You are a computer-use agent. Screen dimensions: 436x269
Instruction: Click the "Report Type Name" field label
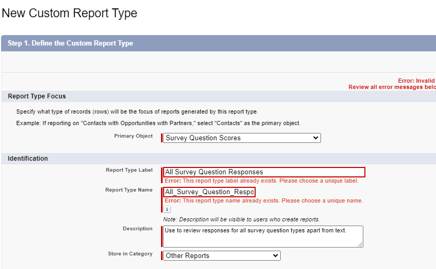129,189
